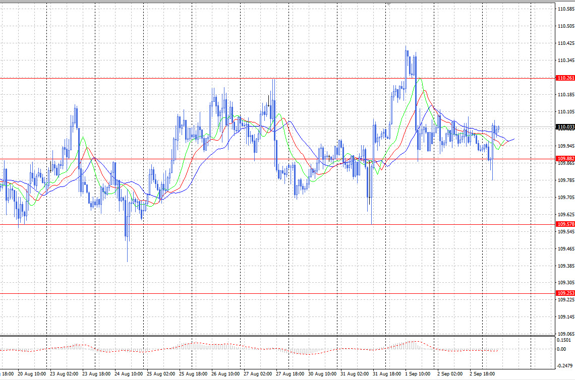Click the 110.105 price scale value
This screenshot has width=575, height=380.
[x=566, y=112]
